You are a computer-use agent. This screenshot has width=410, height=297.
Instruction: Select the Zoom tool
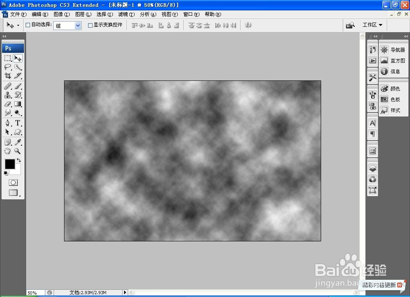18,151
